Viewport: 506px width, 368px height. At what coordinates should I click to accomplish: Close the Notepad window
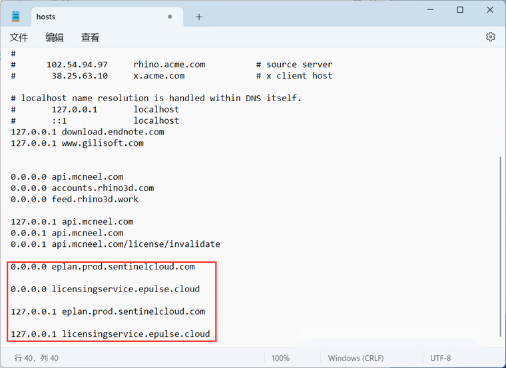(490, 10)
